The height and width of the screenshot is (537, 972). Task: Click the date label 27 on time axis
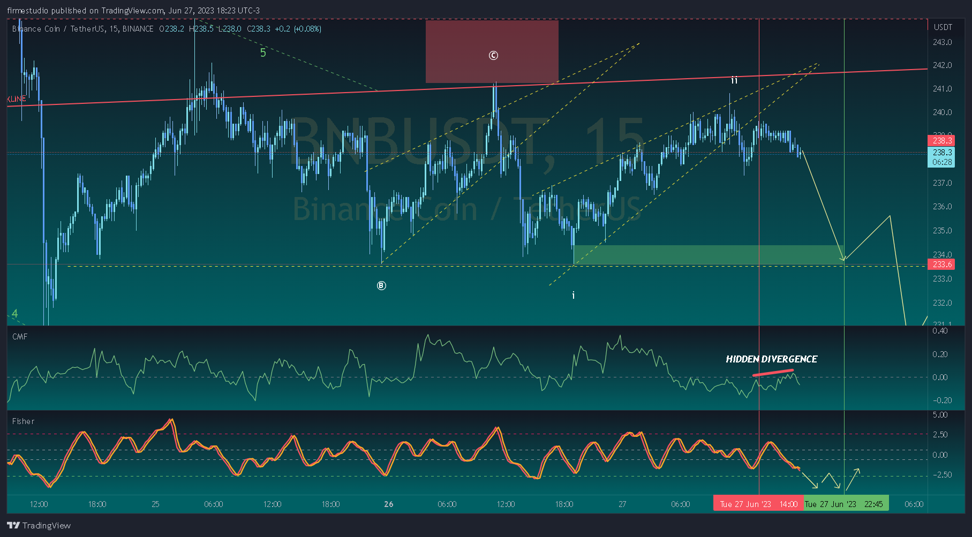[x=622, y=504]
